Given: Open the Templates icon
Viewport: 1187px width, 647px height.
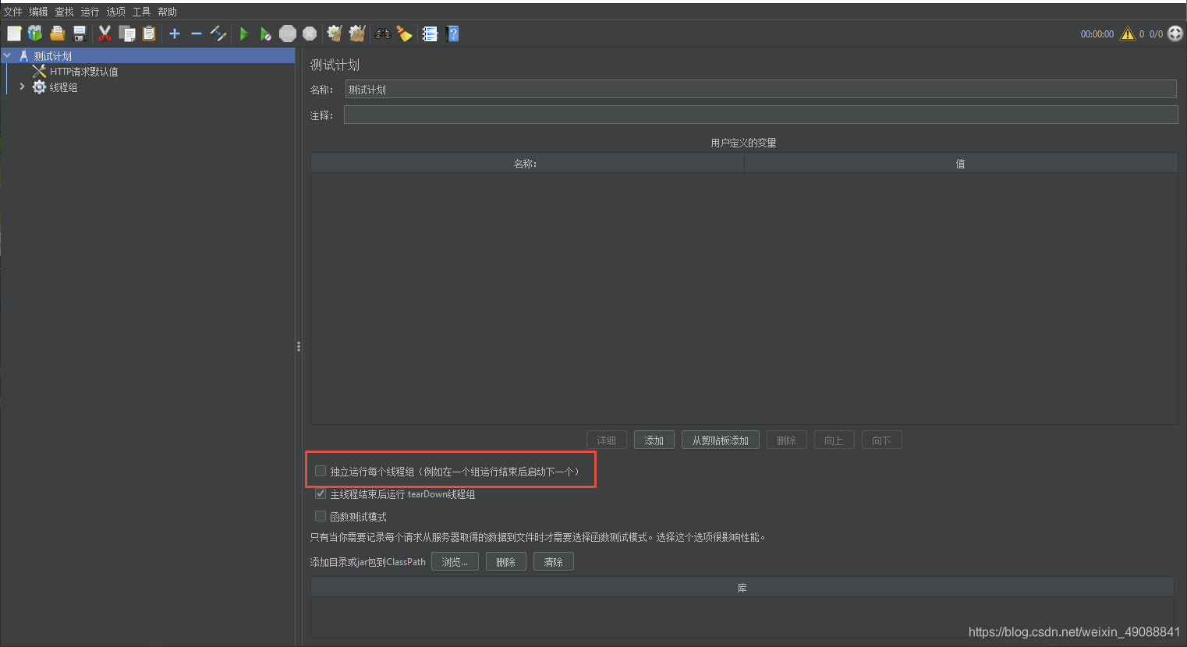Looking at the screenshot, I should (35, 34).
